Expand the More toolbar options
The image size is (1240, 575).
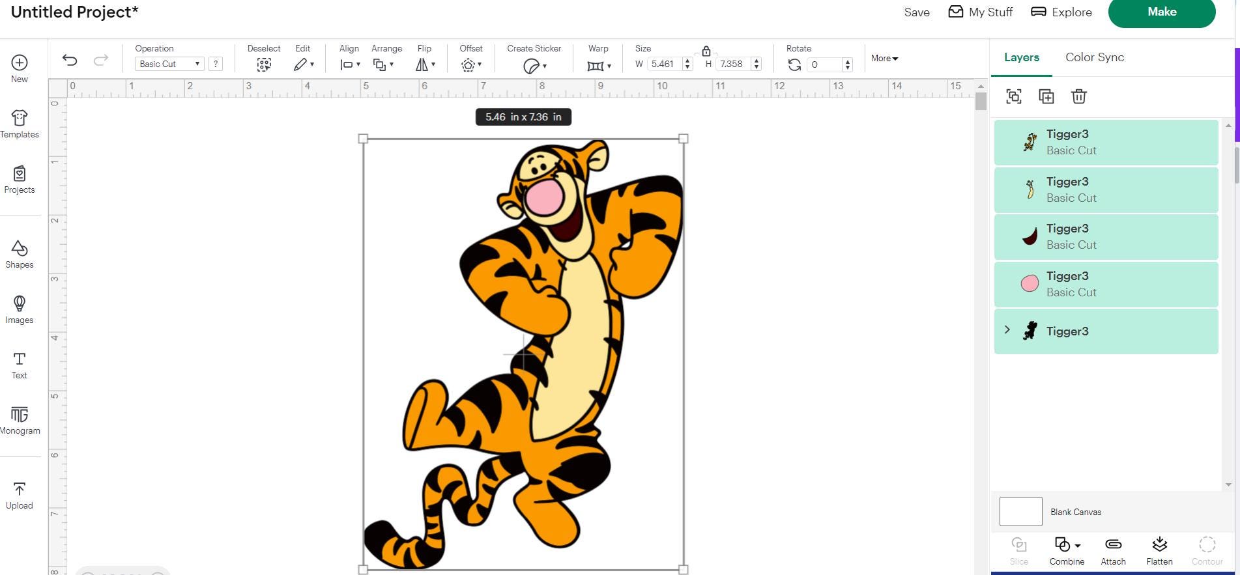885,58
